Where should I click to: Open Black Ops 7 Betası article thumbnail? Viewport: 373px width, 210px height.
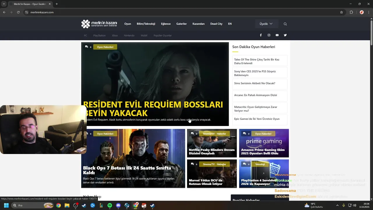(133, 158)
